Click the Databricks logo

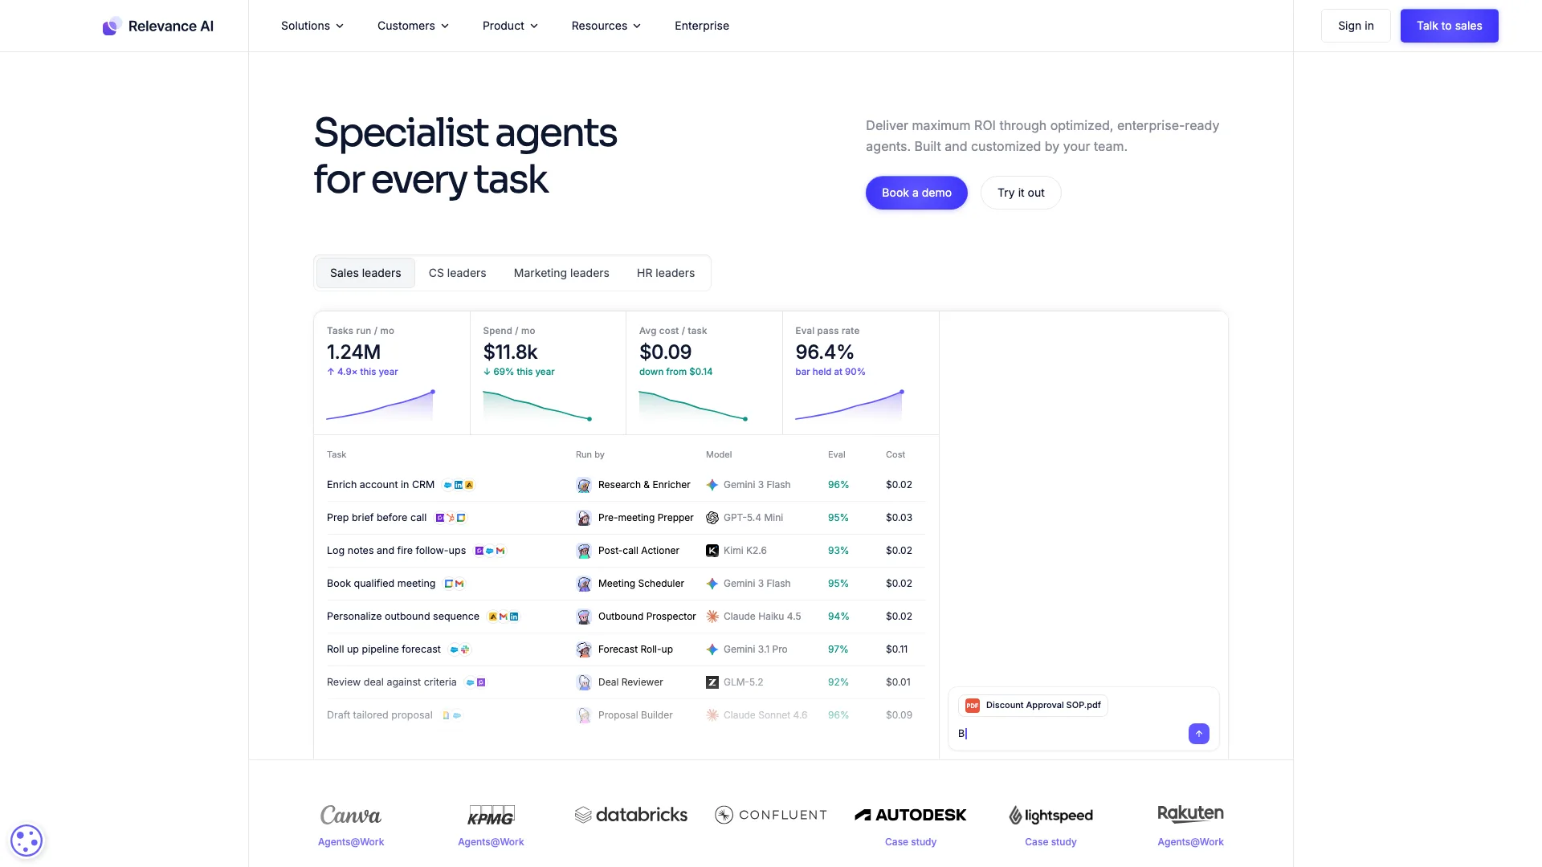(x=631, y=815)
